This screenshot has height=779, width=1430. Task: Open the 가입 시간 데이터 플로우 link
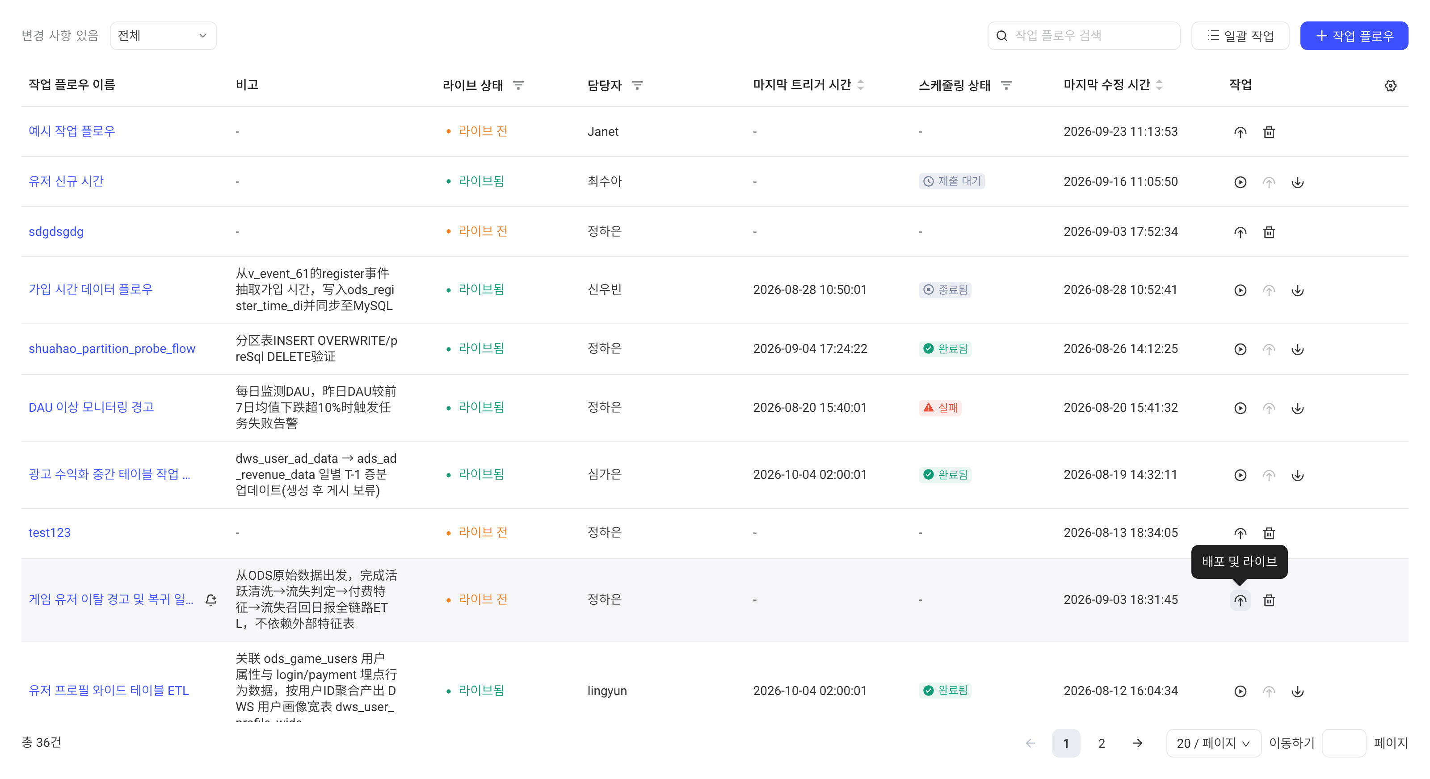[x=90, y=289]
